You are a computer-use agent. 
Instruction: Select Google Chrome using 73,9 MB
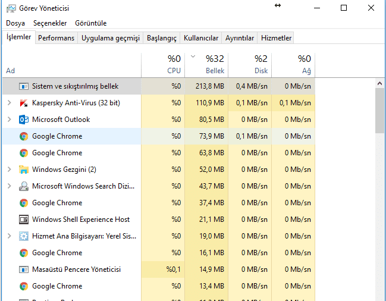point(159,136)
